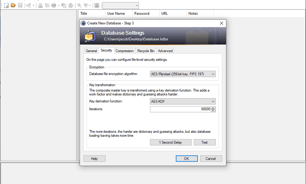Image resolution: width=306 pixels, height=184 pixels.
Task: Click the User Name column header
Action: (x=119, y=13)
